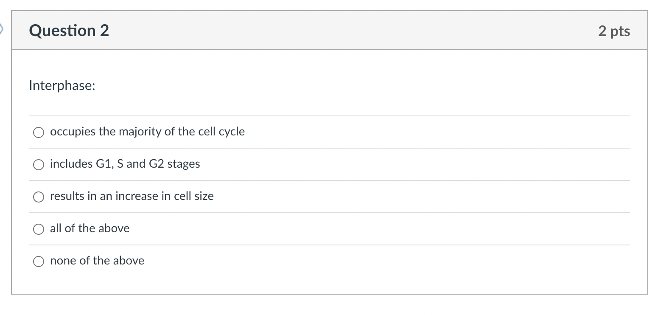Mark radio for 'results in an increase in cell size'
The height and width of the screenshot is (315, 666).
(x=39, y=197)
